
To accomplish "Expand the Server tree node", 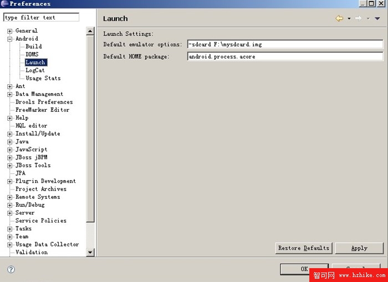I will pyautogui.click(x=9, y=213).
